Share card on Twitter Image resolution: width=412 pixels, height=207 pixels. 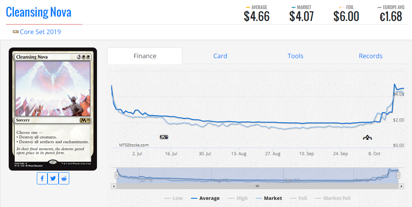tap(53, 179)
